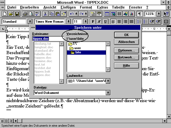Click the bulleted list icon
171x128 pixels.
tap(146, 21)
